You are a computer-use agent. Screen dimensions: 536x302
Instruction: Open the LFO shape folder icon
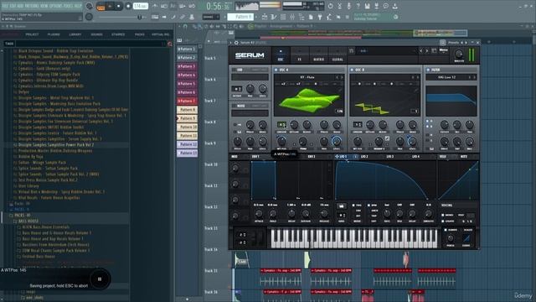341,206
